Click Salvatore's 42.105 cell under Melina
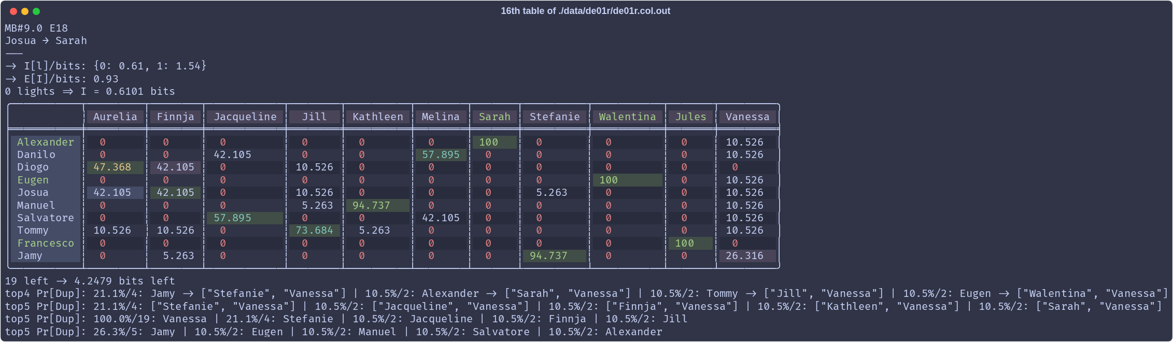 coord(441,218)
